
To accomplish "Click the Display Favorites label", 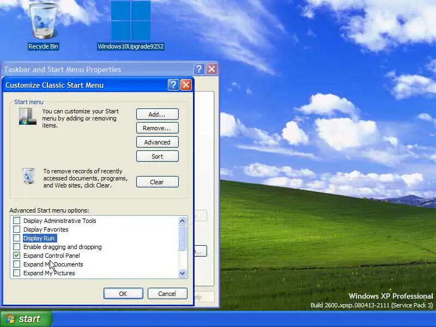I will [x=46, y=229].
